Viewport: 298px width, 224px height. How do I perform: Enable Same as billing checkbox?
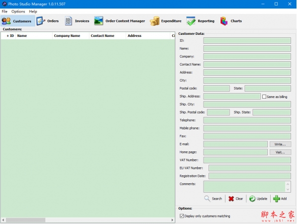[264, 97]
